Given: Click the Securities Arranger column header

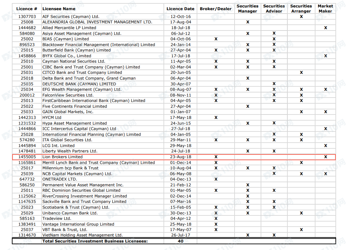Looking at the screenshot, I should coord(301,8).
